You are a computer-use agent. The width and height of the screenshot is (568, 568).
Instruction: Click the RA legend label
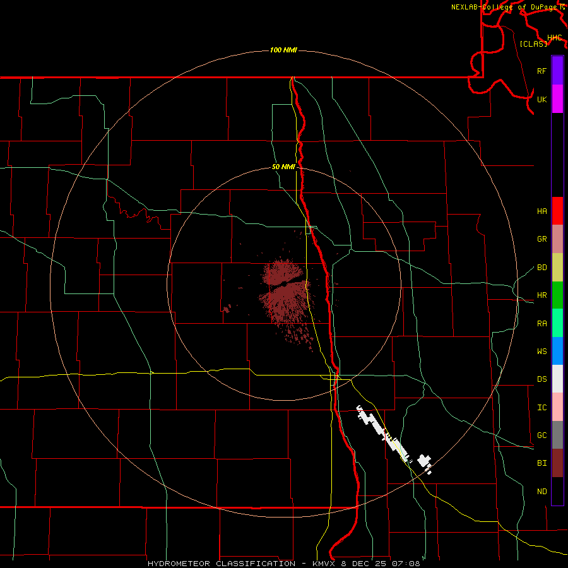(x=541, y=323)
